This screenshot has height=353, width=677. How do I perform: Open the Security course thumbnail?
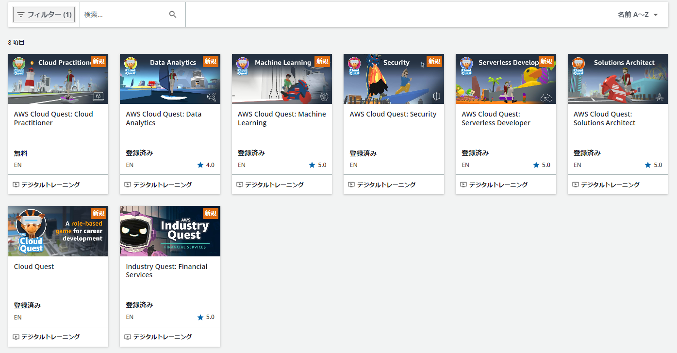click(x=394, y=79)
